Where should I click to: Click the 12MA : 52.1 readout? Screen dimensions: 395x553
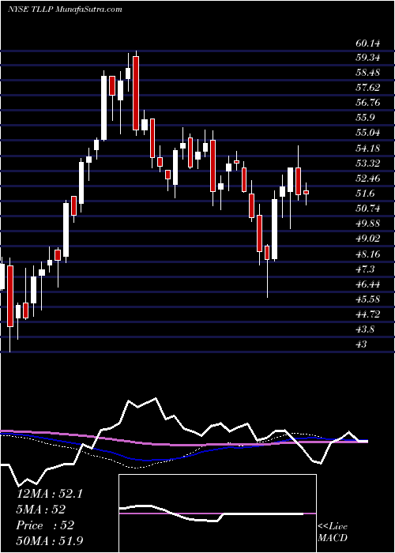50,494
